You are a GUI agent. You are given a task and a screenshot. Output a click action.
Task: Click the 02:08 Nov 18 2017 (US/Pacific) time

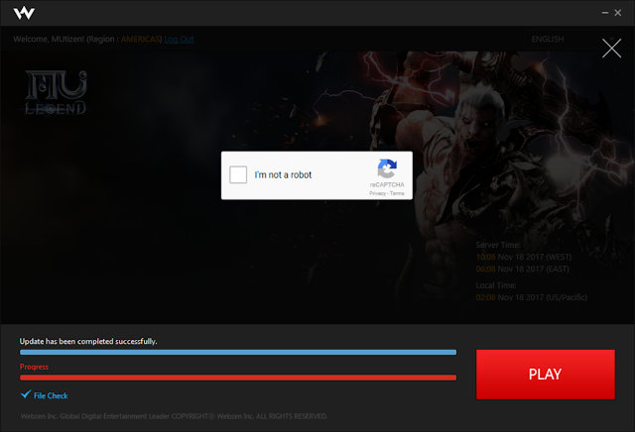click(532, 297)
